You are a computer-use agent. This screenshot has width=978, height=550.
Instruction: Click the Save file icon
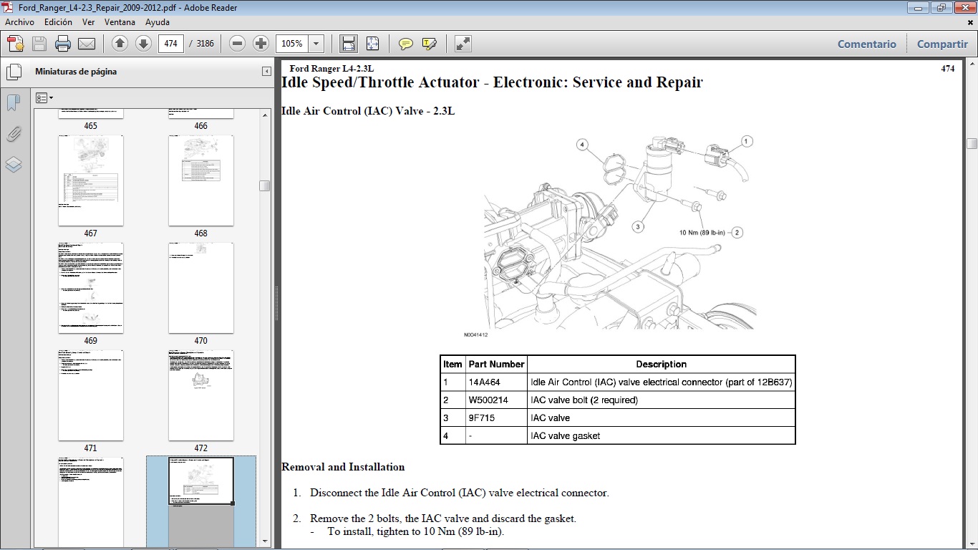39,44
